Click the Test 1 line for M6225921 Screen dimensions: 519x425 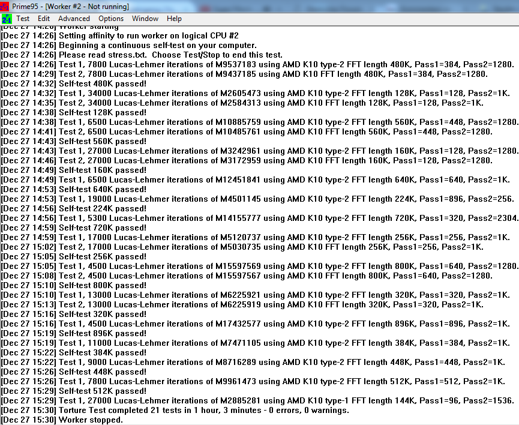point(255,295)
